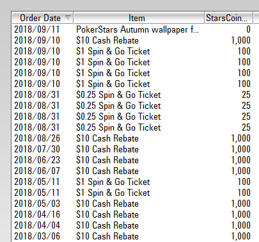Select the $10 Cash Rebate item for 2018/06/23
The image size is (259, 242).
pos(107,160)
